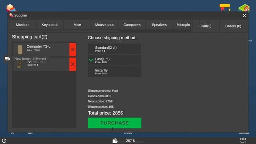Open the Speakers category tab
This screenshot has width=256, height=144.
pos(159,25)
